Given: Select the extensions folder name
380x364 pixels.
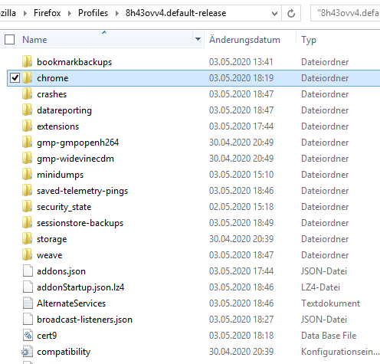Looking at the screenshot, I should tap(57, 126).
